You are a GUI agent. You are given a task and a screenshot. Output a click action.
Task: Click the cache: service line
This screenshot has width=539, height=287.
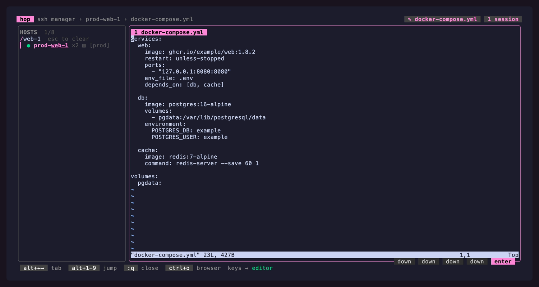pos(148,150)
